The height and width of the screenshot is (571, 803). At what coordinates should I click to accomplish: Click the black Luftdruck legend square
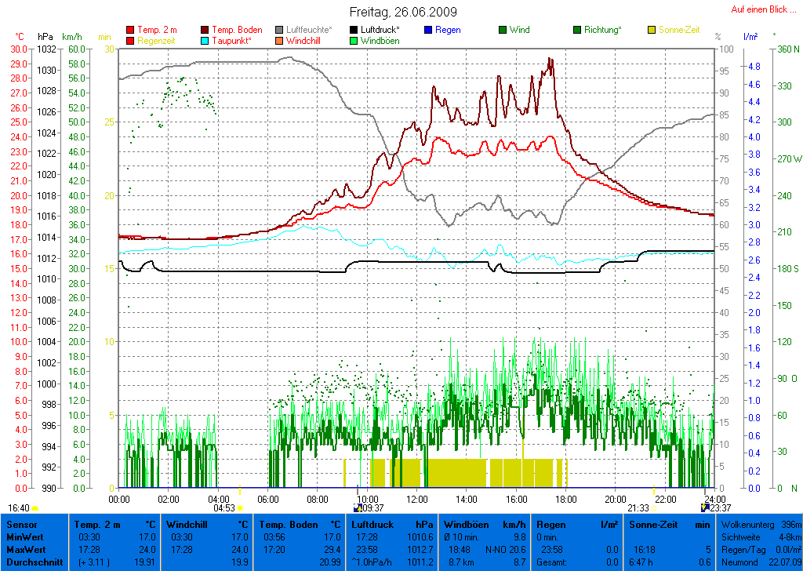tap(354, 30)
